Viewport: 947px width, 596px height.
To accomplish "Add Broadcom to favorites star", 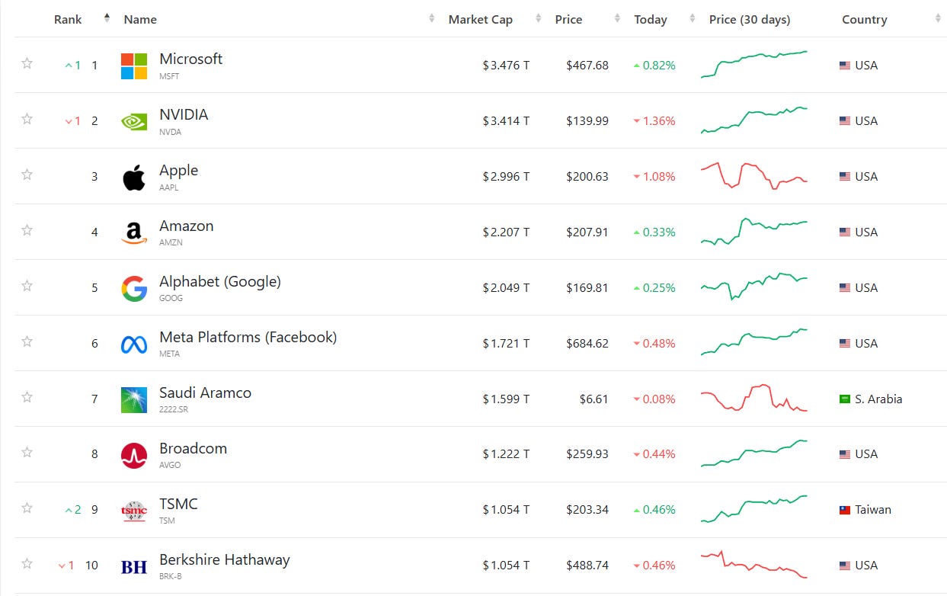I will (x=27, y=453).
